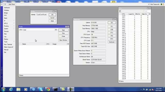Open the Queues menu item
Viewport: 165px width, 92px height.
click(6, 31)
